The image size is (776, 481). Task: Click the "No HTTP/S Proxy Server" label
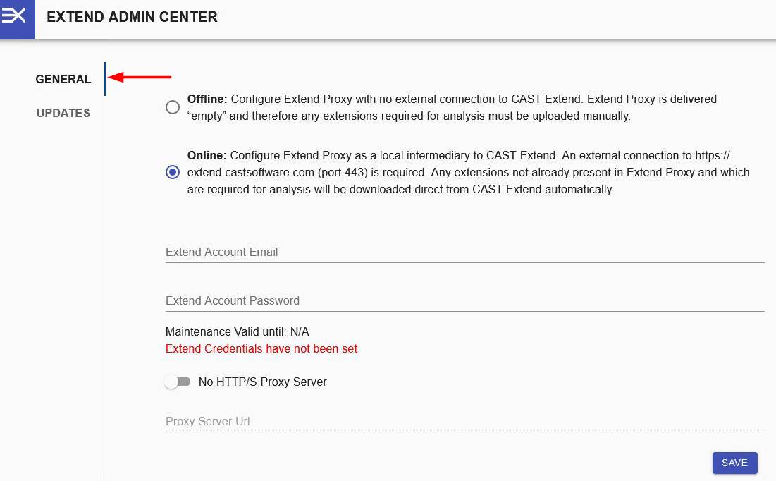[x=262, y=382]
